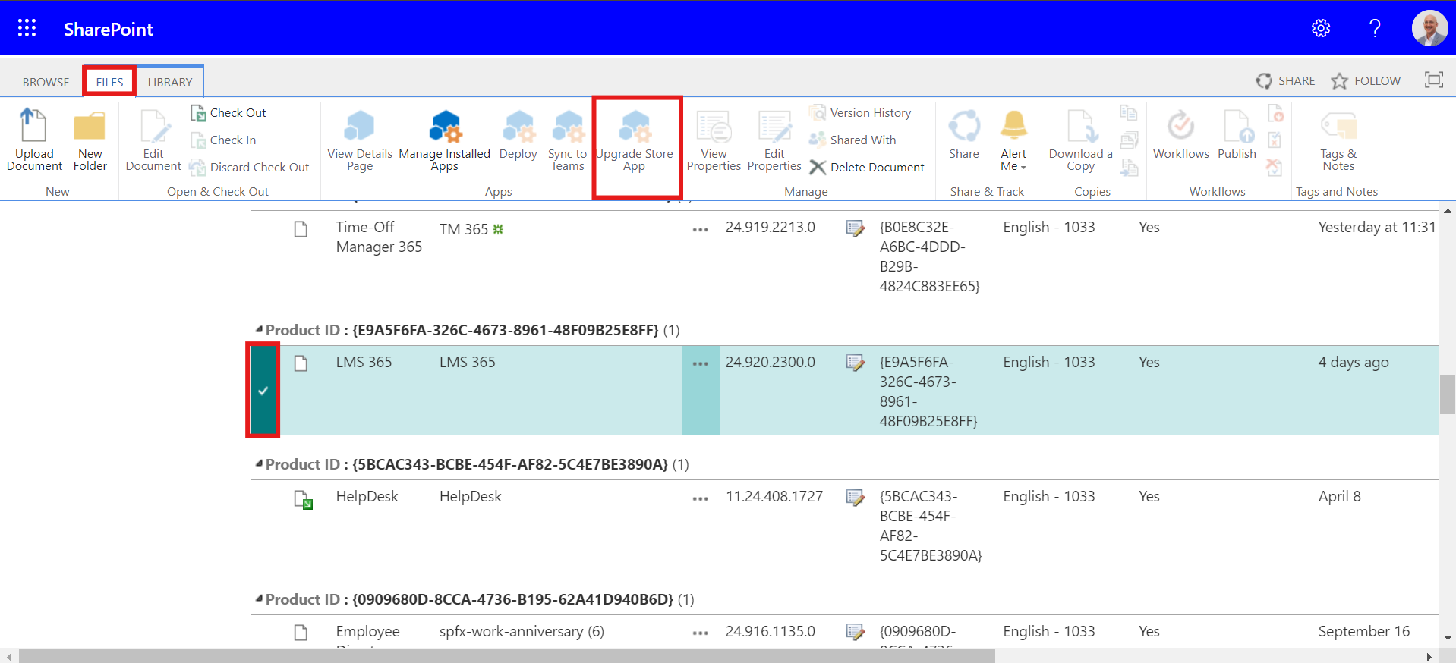Open Version History
The height and width of the screenshot is (663, 1456).
[x=860, y=113]
